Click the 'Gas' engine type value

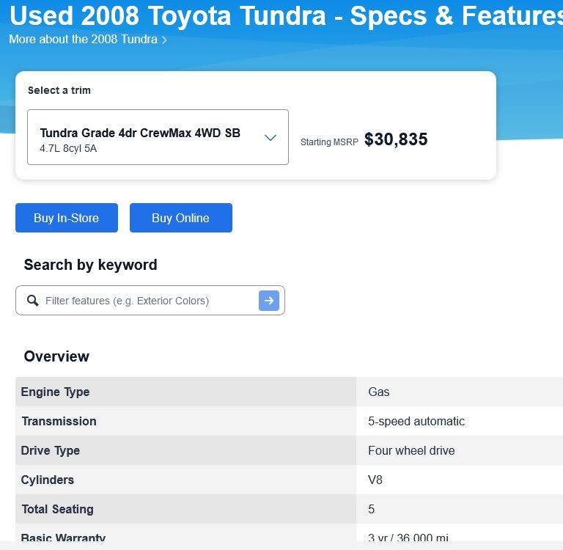(x=378, y=392)
